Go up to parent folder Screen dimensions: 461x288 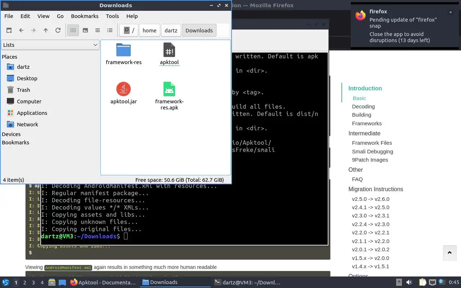click(46, 31)
